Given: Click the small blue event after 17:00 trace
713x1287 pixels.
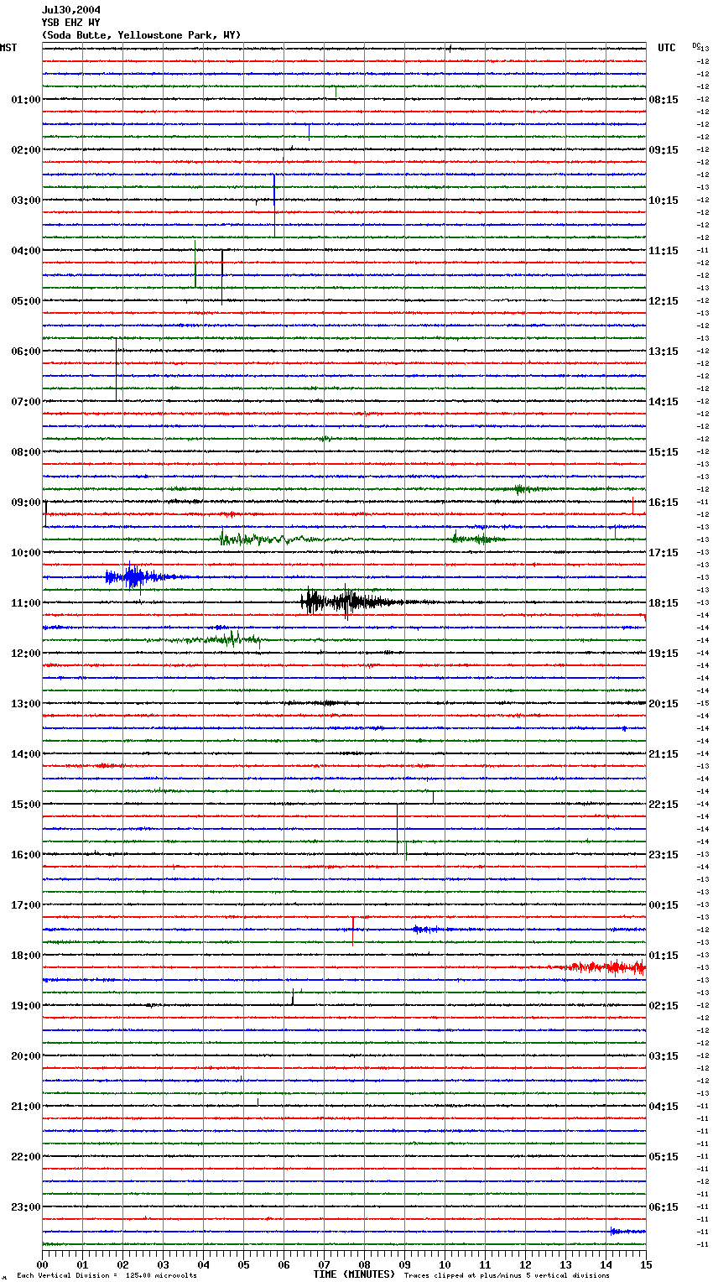Looking at the screenshot, I should 426,929.
